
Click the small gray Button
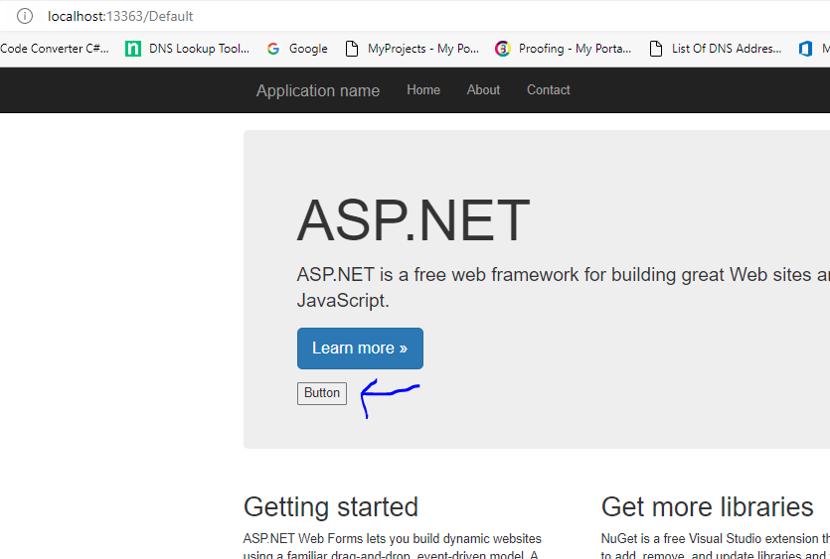[x=322, y=393]
